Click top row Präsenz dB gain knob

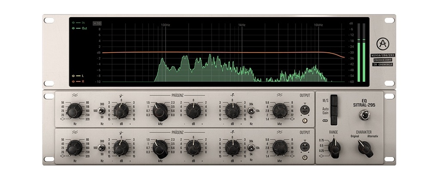[x=194, y=111]
